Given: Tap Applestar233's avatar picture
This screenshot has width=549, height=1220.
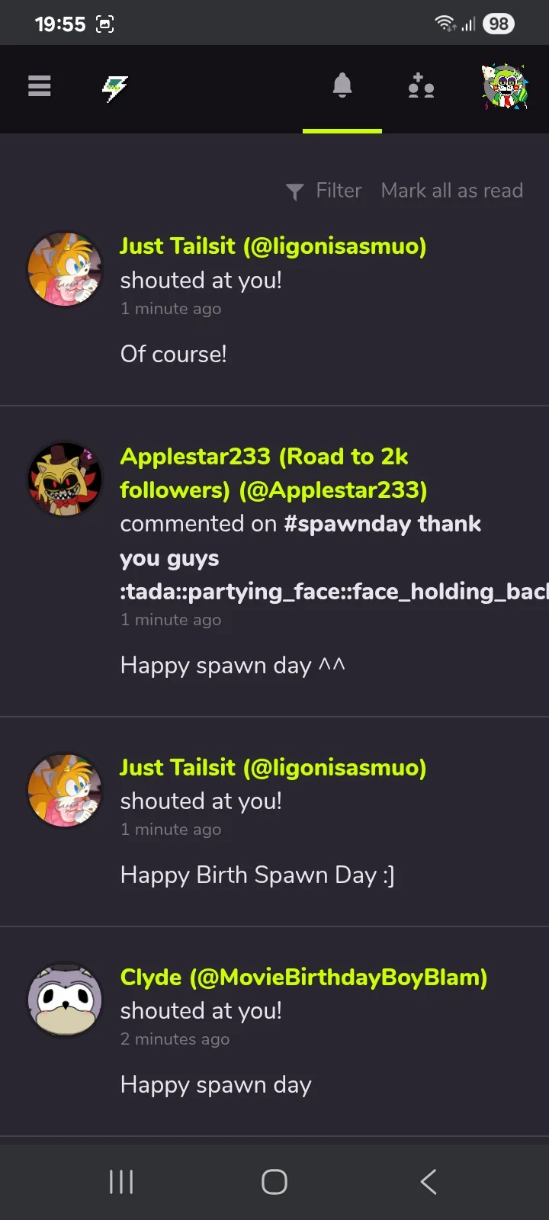Looking at the screenshot, I should coord(65,480).
